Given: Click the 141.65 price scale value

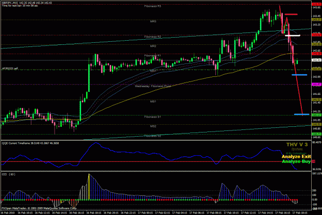Looking at the screenshot, I should [317, 94].
